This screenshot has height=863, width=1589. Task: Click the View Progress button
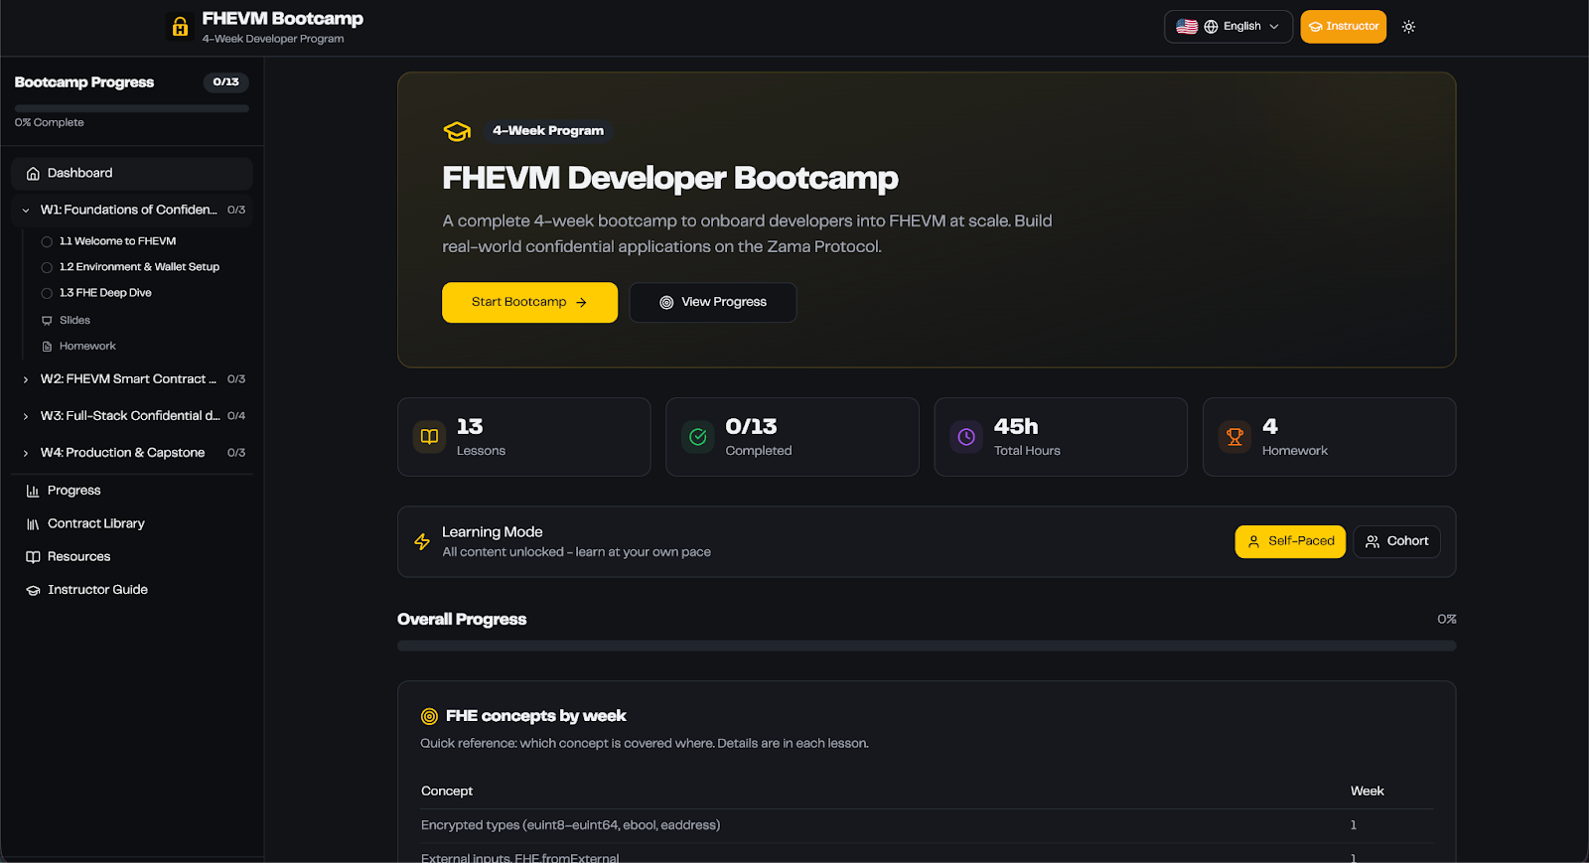click(x=713, y=303)
